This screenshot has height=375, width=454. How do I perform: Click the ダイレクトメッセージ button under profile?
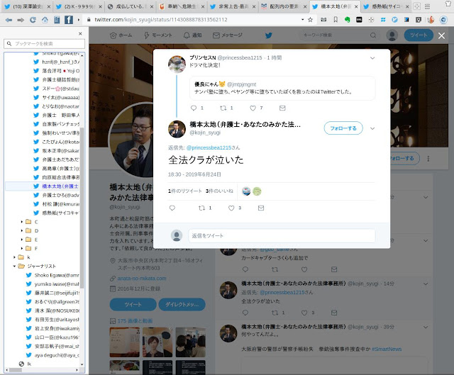coord(182,304)
